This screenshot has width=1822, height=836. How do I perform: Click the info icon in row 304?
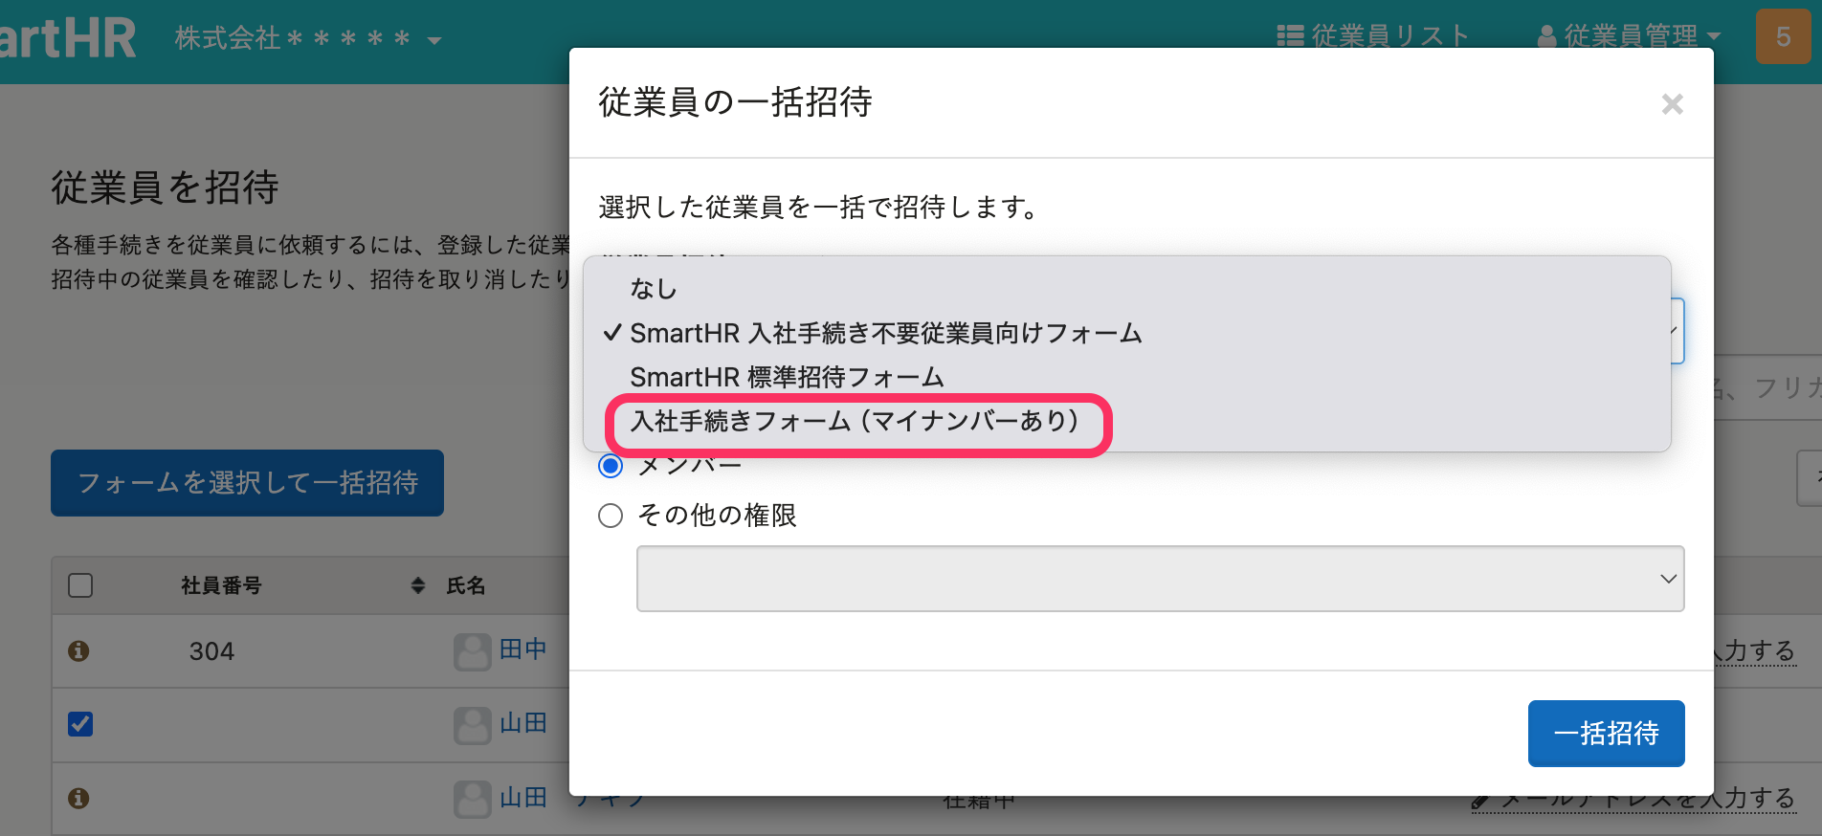pos(78,651)
